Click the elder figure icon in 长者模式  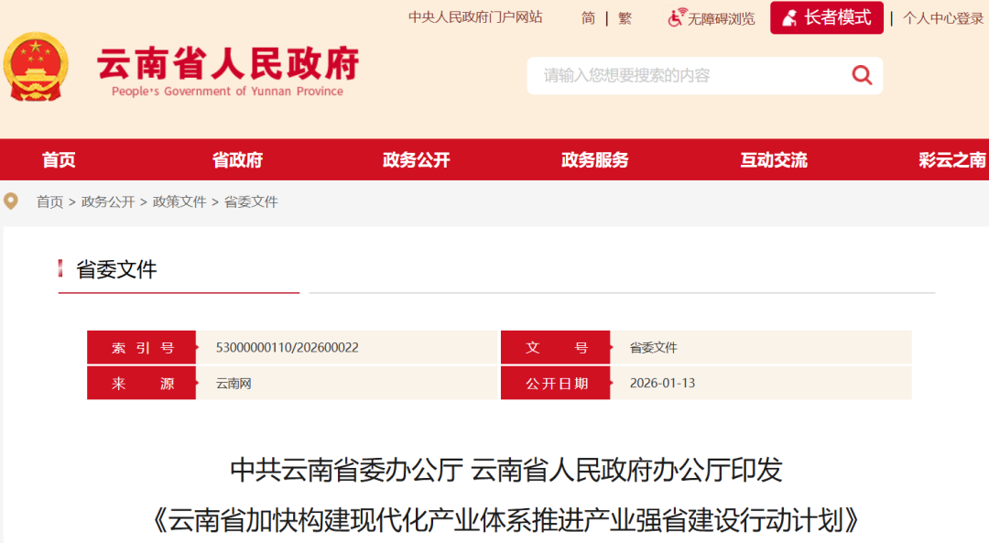[x=789, y=16]
